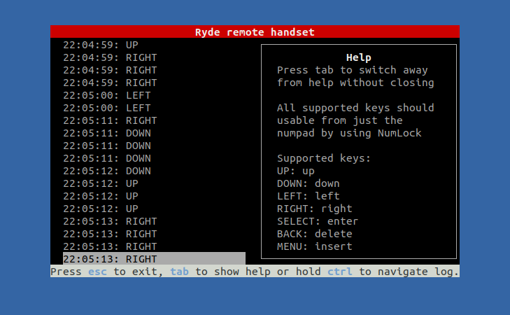Click the 'MENU: insert' key mapping
Image resolution: width=510 pixels, height=315 pixels.
tap(315, 246)
